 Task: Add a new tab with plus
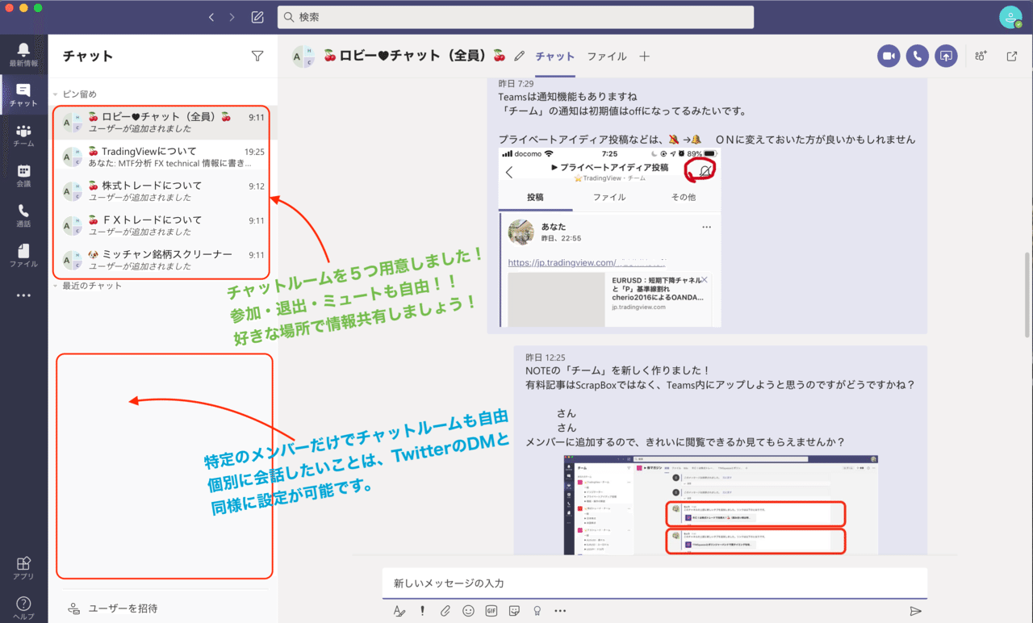point(644,56)
